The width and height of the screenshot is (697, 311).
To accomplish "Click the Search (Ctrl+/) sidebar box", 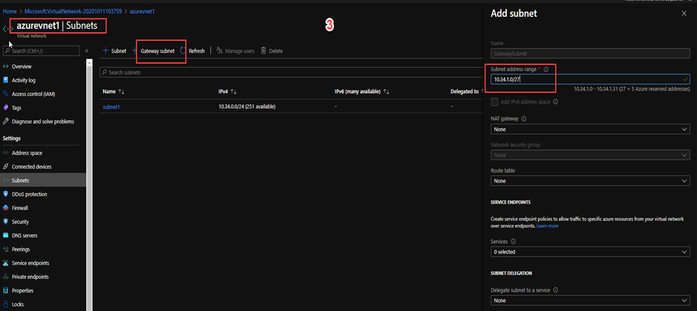I will 41,51.
